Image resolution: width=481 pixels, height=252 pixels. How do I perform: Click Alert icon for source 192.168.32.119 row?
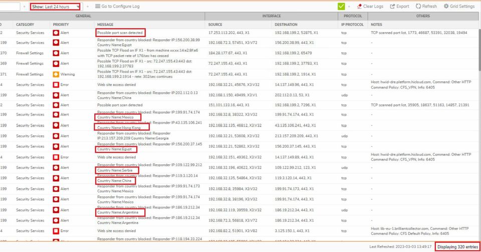[56, 210]
